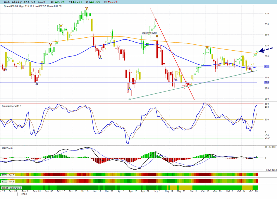
Task: Click the buy-signal arrow at the mid-May low
Action: [x=176, y=80]
